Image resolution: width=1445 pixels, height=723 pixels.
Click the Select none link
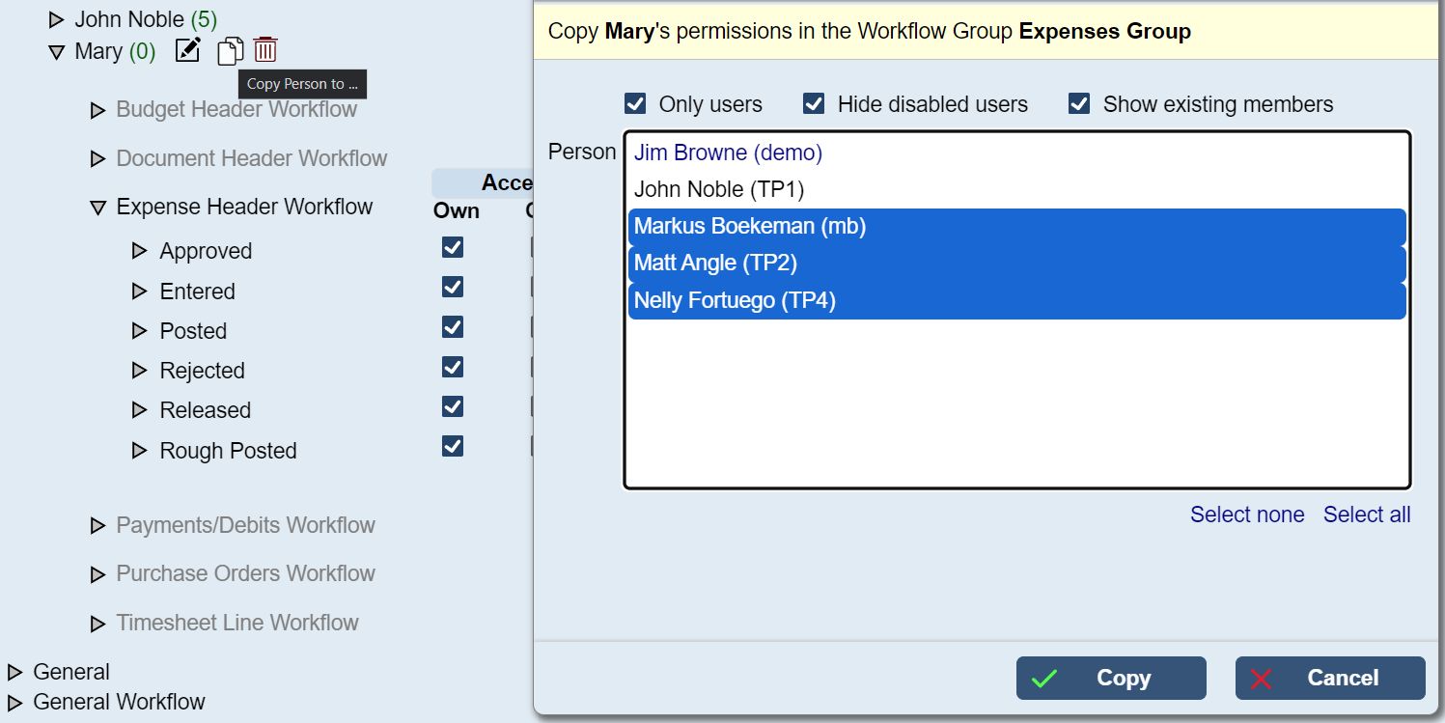pyautogui.click(x=1247, y=514)
